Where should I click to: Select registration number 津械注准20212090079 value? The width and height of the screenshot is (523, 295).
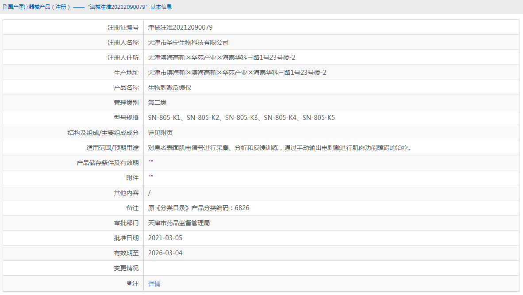(180, 27)
